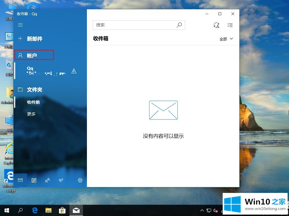Open File Explorer from the taskbar
This screenshot has height=216, width=289.
(x=49, y=210)
